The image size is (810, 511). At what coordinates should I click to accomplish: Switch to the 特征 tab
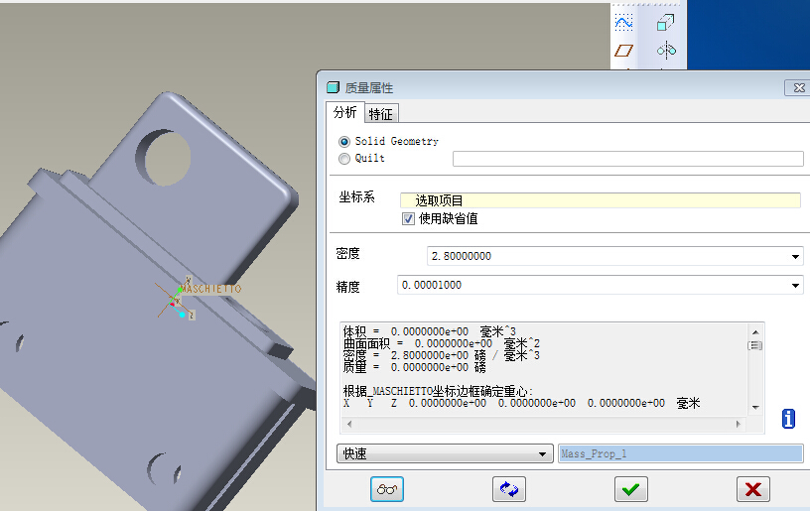click(381, 114)
